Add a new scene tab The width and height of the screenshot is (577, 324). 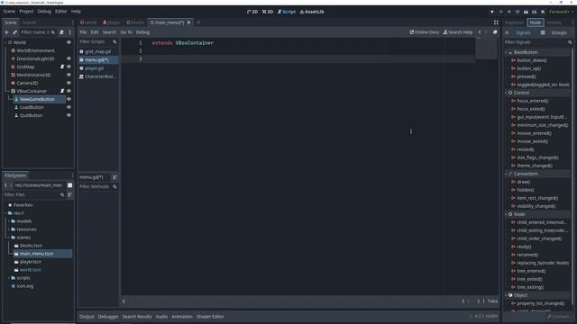(198, 22)
